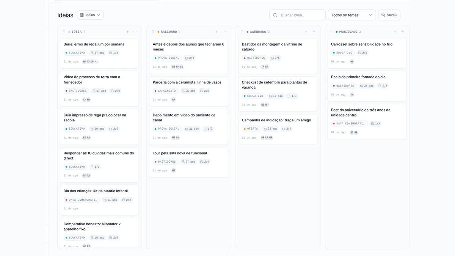Click the DP avatar on Bastidor card
The image size is (455, 256).
tap(267, 67)
